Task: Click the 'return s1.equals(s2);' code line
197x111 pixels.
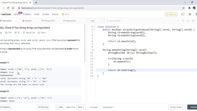Action: [122, 41]
